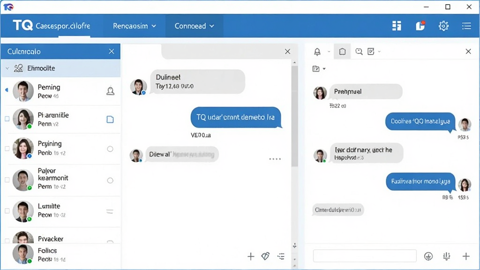The image size is (480, 270).
Task: Click the list icon in middle chat toolbar
Action: [281, 256]
